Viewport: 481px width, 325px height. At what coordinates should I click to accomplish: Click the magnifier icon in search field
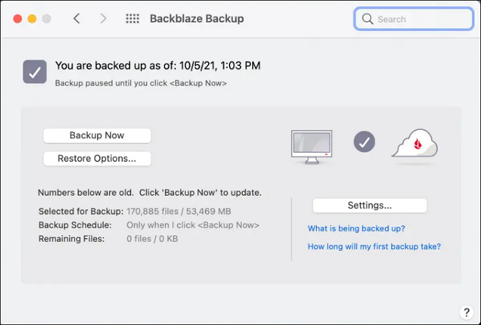(367, 19)
